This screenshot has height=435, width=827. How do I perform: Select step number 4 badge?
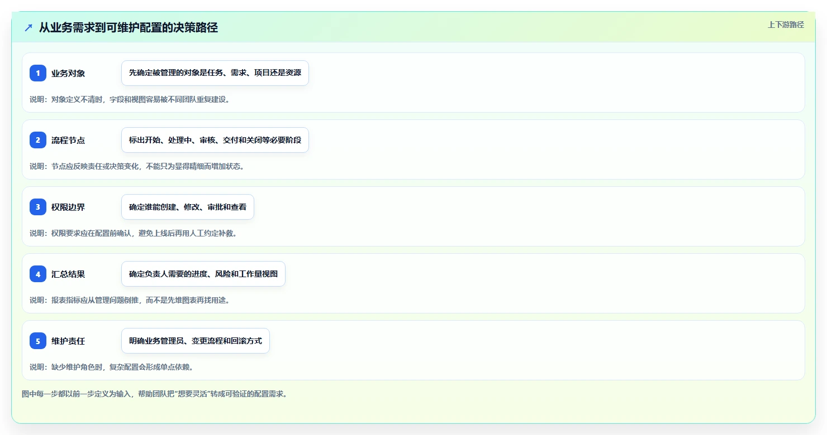(38, 274)
